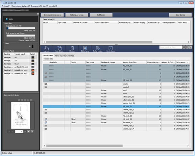
Task: Sort by Fecha almac. column arrow
Action: click(188, 62)
